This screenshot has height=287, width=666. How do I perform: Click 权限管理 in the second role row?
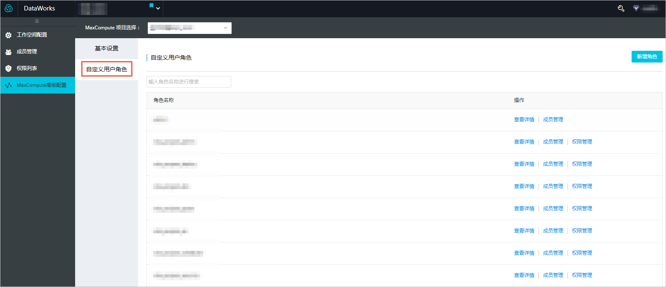582,142
